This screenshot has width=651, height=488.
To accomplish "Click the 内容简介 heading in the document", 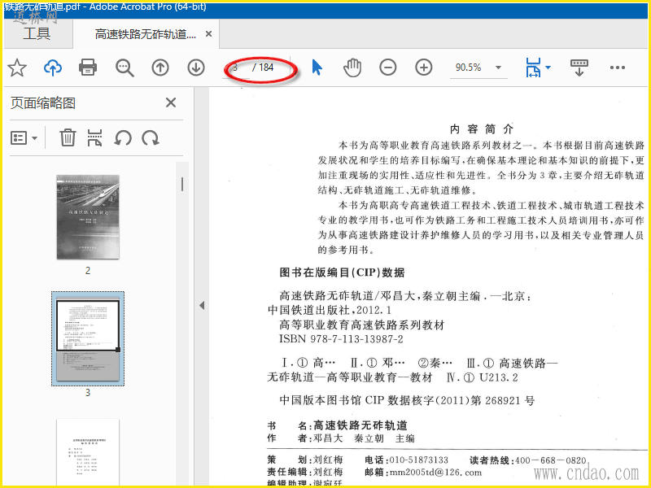I will click(x=482, y=129).
